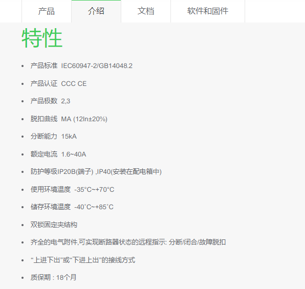The height and width of the screenshot is (289, 305).
Task: Select the 使用环境温度 -35°C~+70°C entry
Action: (x=72, y=189)
